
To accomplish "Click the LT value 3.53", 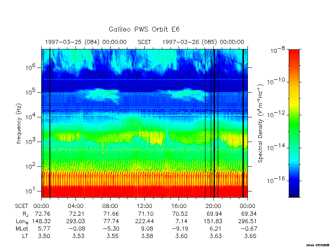I will (x=78, y=236).
